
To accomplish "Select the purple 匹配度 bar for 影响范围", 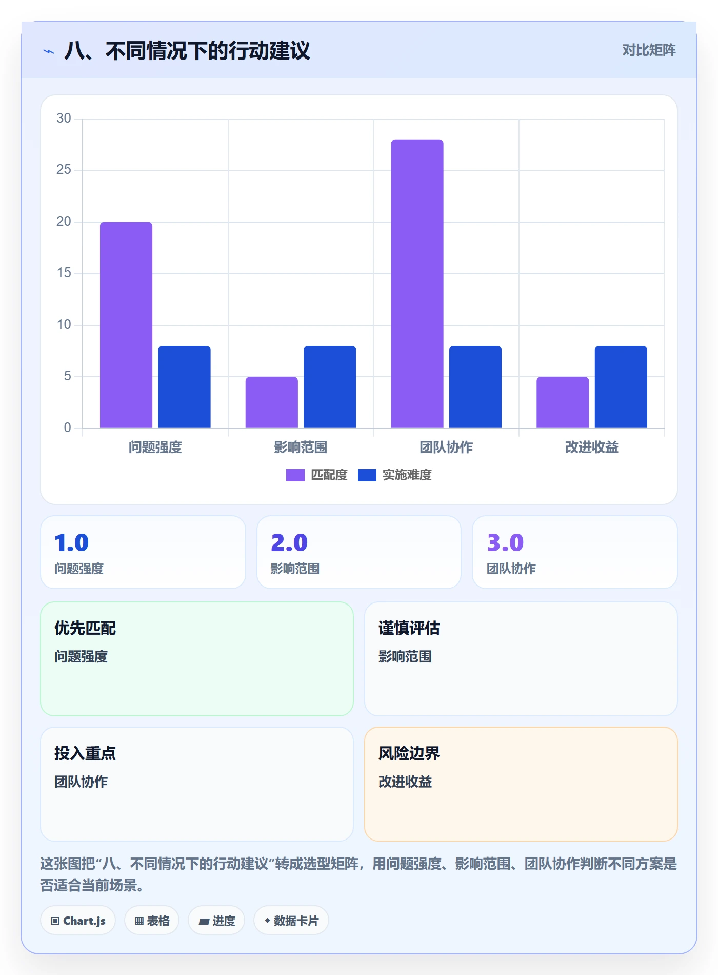I will pos(272,402).
